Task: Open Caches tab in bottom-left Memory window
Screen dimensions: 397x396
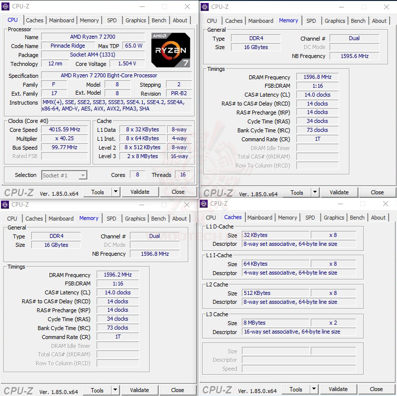Action: pyautogui.click(x=34, y=219)
